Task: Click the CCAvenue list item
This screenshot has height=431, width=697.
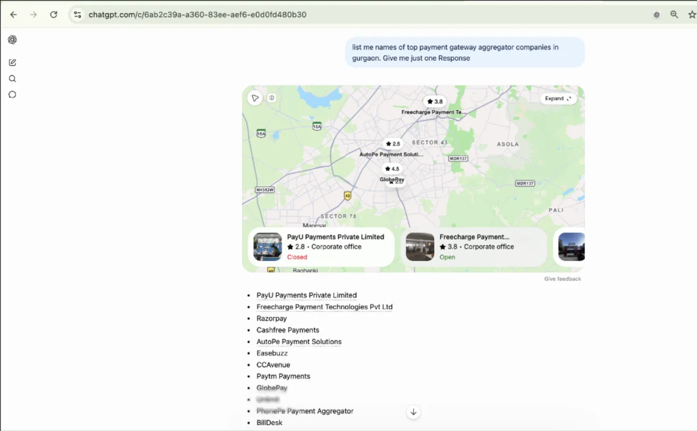Action: 273,365
